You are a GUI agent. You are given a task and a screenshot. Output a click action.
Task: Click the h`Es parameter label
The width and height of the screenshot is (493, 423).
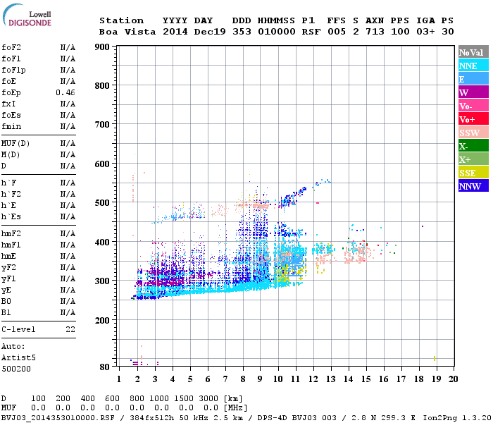point(11,217)
